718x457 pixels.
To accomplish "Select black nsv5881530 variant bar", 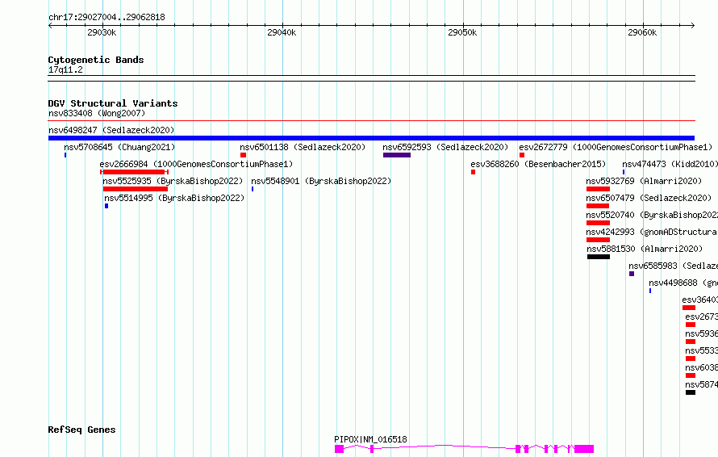I will coord(599,257).
